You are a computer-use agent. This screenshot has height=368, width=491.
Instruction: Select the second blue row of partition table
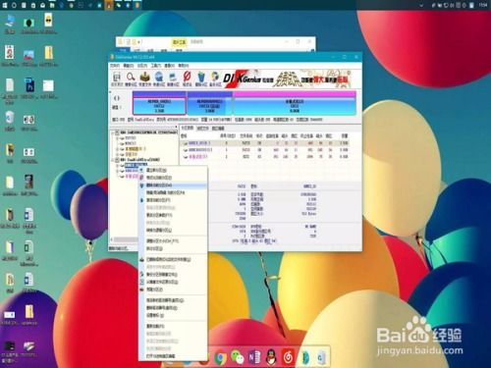[x=264, y=150]
